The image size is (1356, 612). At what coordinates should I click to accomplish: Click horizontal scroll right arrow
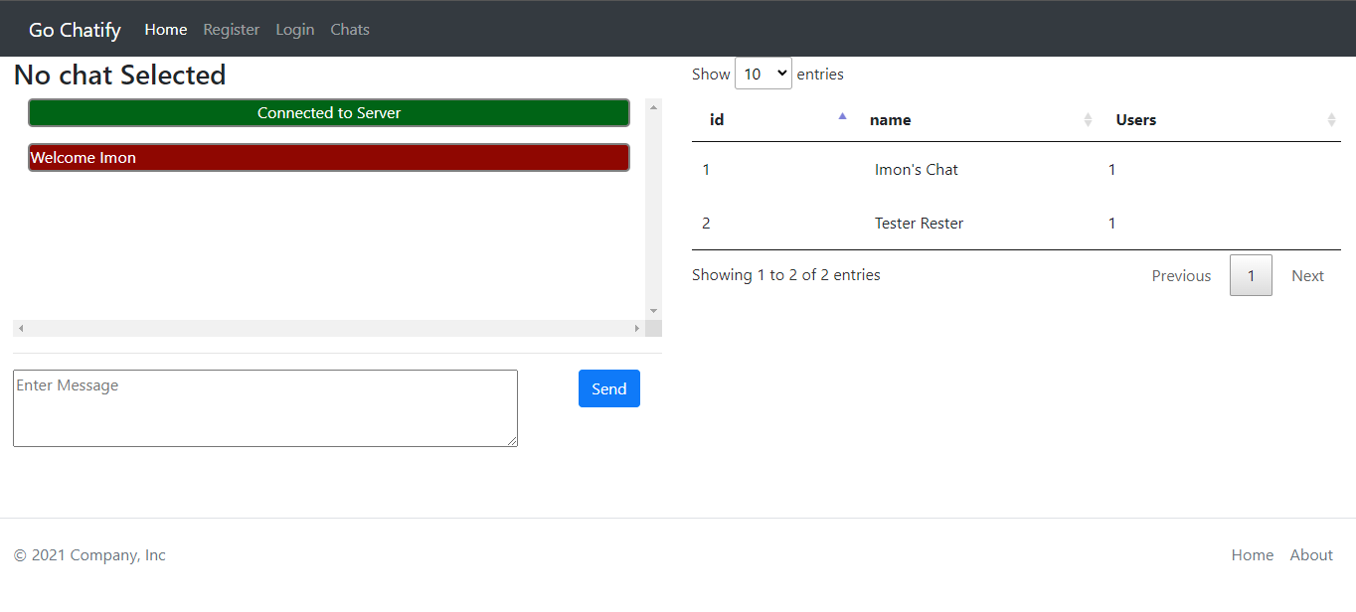click(x=637, y=328)
